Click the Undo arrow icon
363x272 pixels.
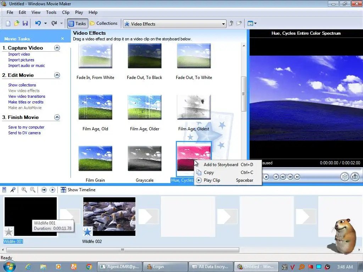click(38, 23)
